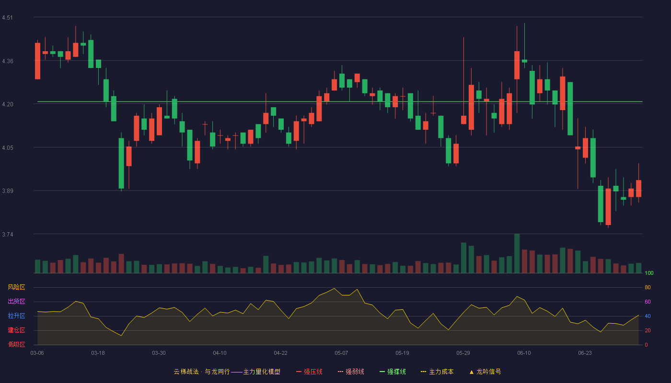671x383 pixels.
Task: Click the 04-22 date label
Action: pos(280,353)
